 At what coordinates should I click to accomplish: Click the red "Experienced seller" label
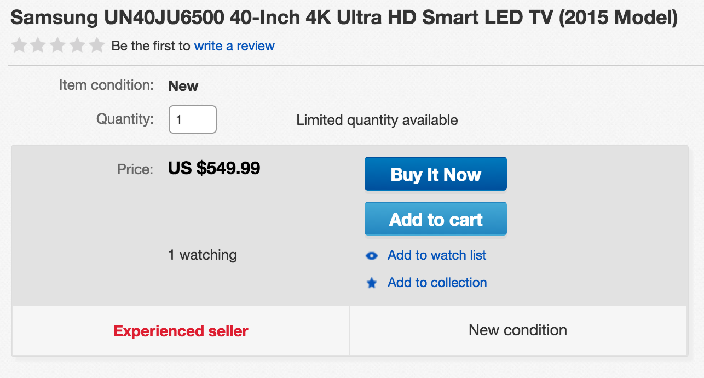click(x=181, y=331)
